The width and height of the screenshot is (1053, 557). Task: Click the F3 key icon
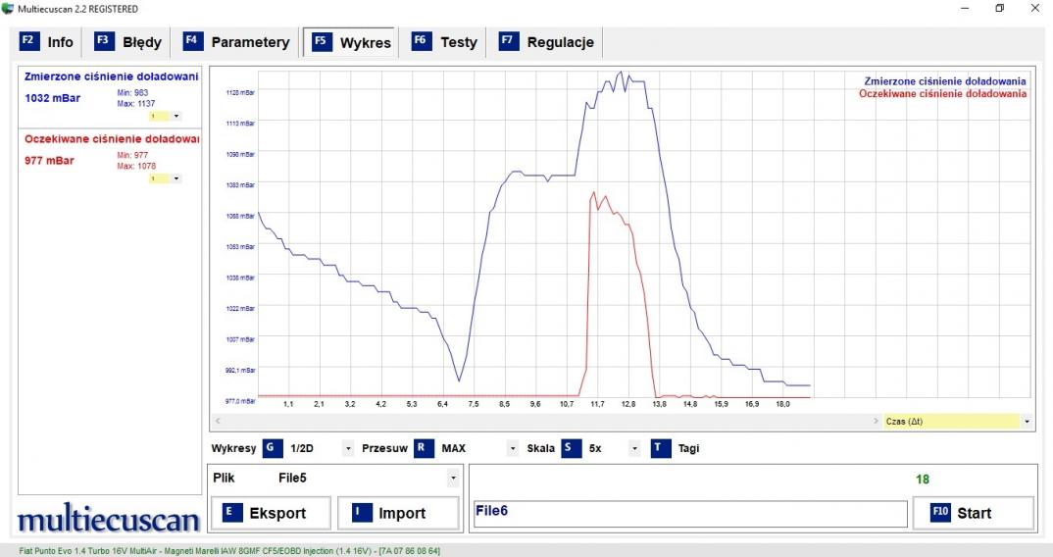coord(104,41)
